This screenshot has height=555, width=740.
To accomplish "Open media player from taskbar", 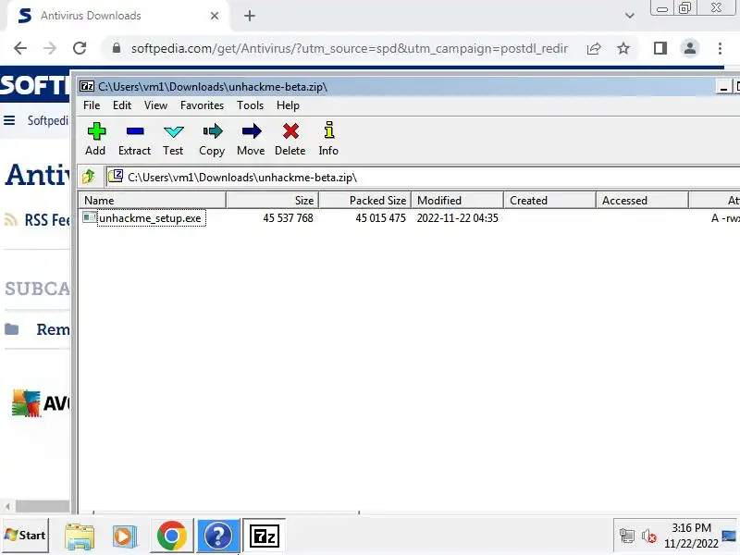I will click(125, 536).
